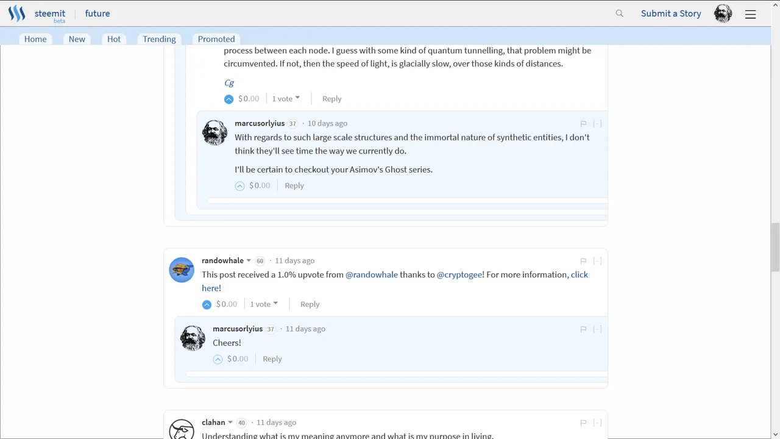780x439 pixels.
Task: Open clahan's avatar image
Action: [182, 429]
